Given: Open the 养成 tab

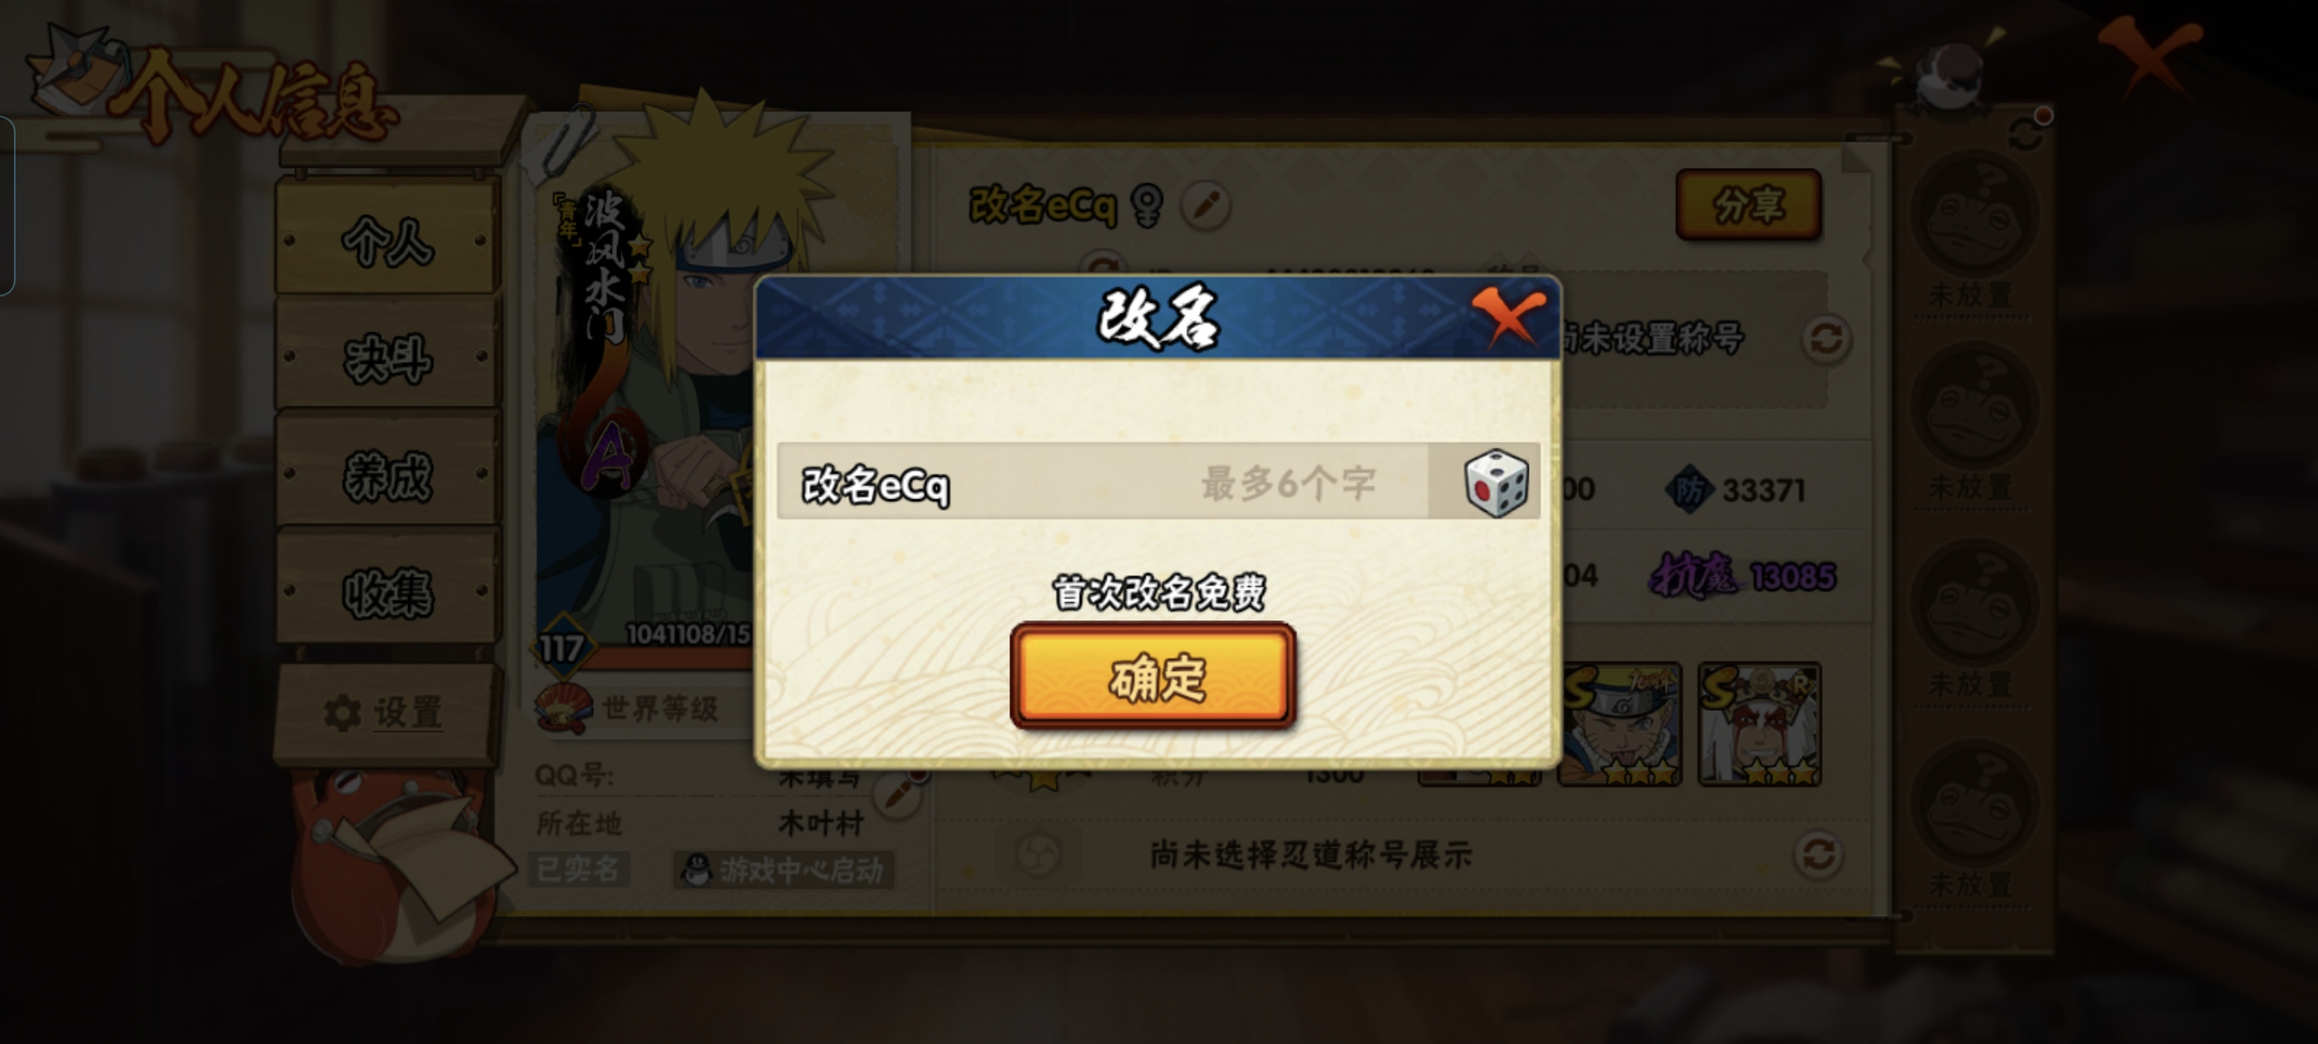Looking at the screenshot, I should point(388,474).
